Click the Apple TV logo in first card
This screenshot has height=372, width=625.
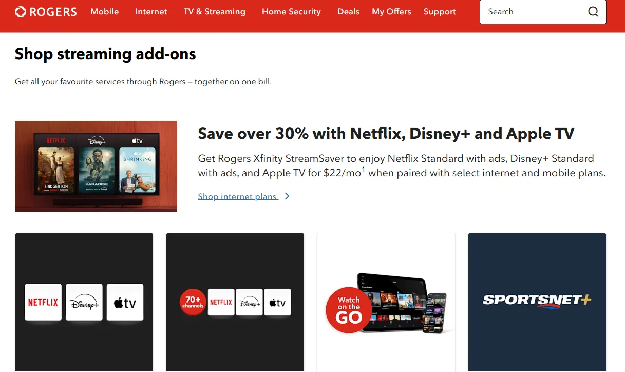[x=125, y=303]
